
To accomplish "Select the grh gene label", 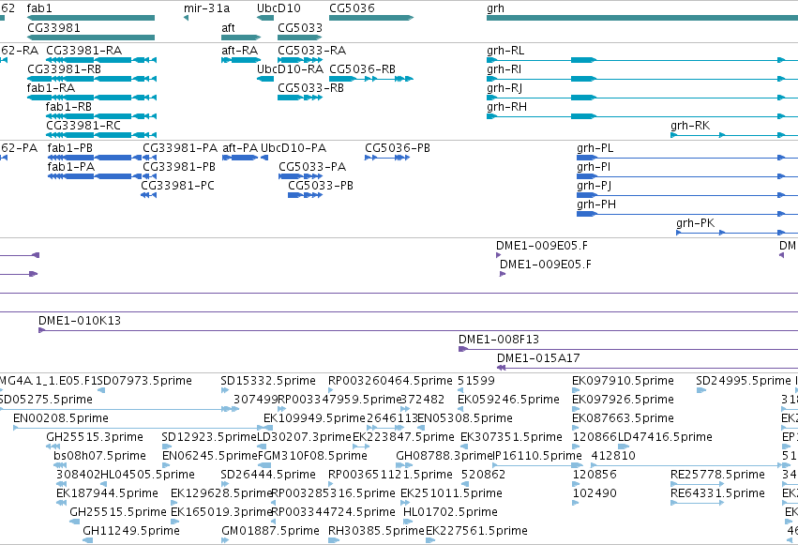I will coord(495,8).
